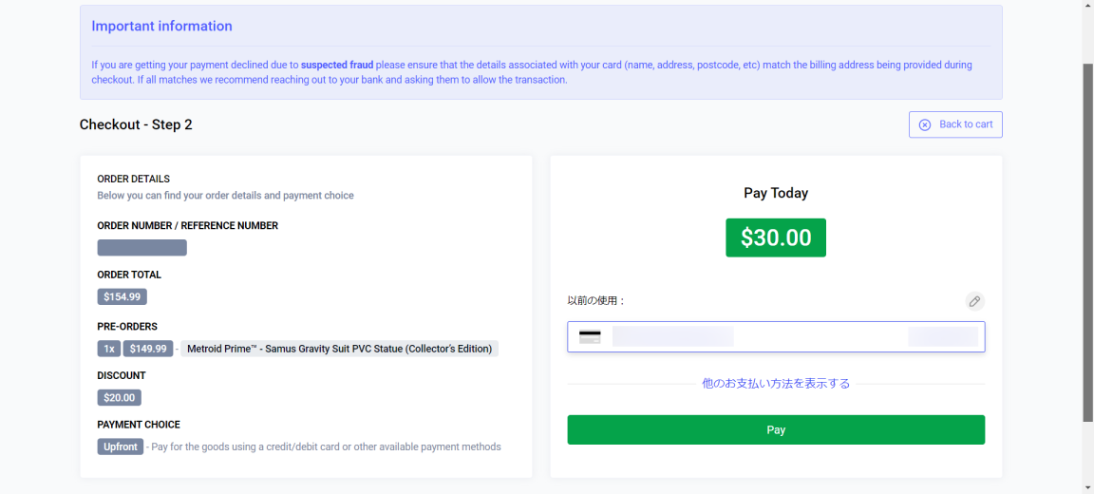Click the circled X icon in Back to cart
Image resolution: width=1094 pixels, height=494 pixels.
point(924,124)
